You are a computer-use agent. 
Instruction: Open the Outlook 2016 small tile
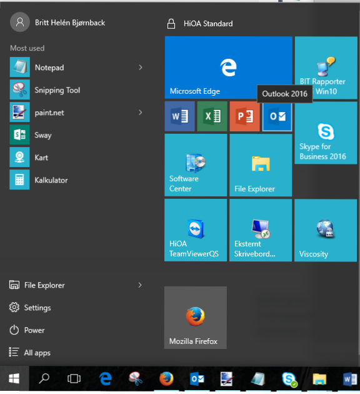277,116
